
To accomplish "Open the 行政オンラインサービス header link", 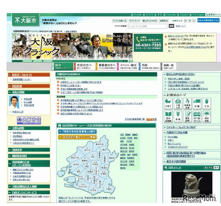I will pyautogui.click(x=25, y=193).
